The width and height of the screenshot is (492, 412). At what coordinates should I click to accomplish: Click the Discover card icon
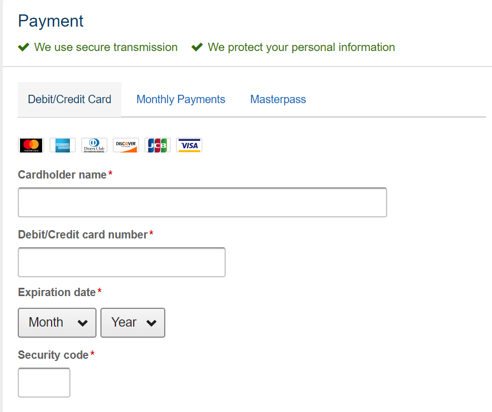click(x=126, y=145)
